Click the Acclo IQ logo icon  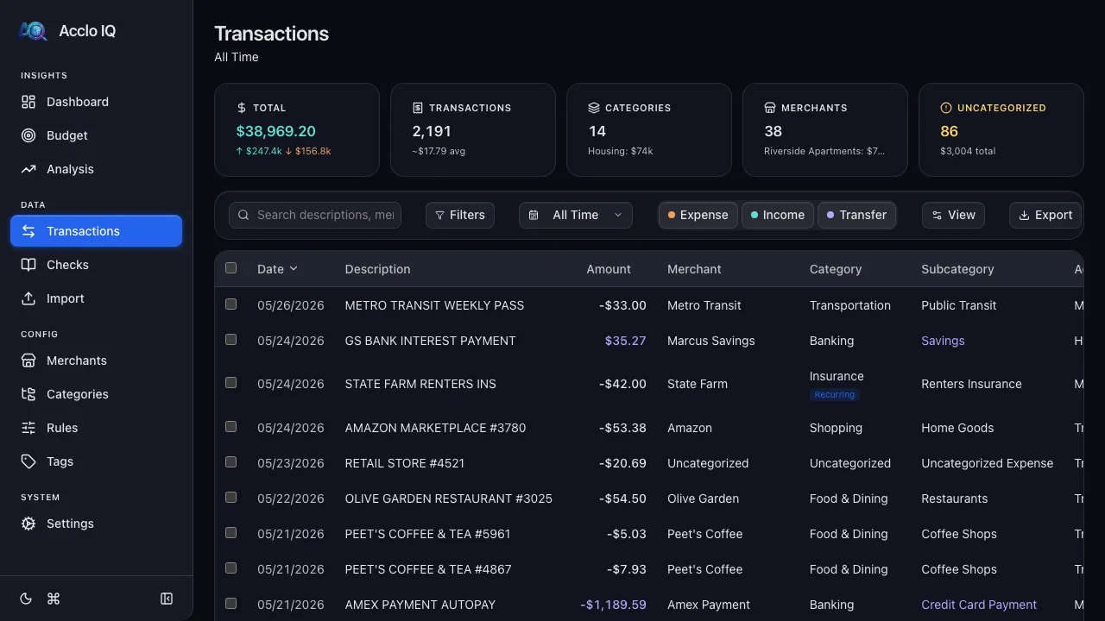coord(33,31)
